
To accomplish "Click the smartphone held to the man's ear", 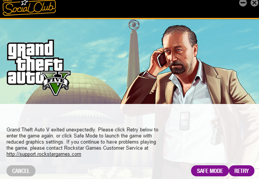I will (162, 59).
